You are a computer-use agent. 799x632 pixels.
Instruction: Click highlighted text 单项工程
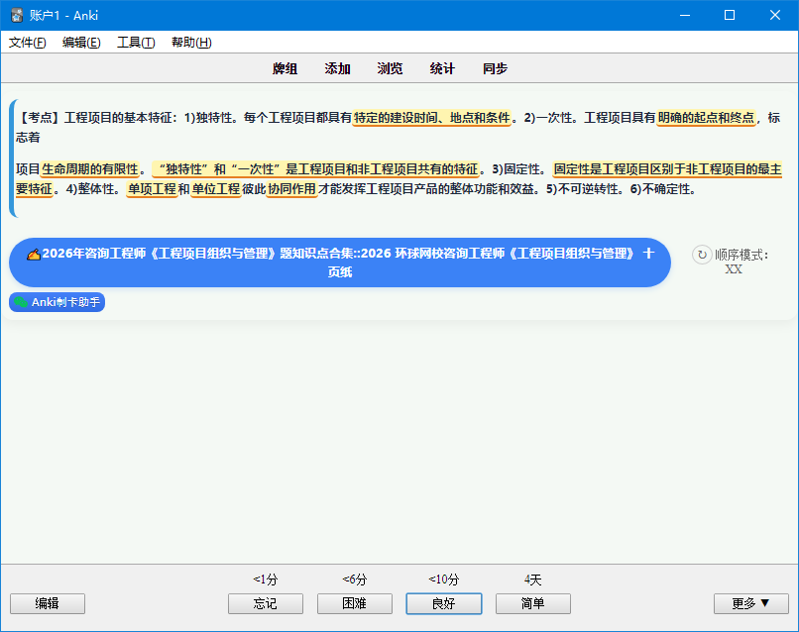coord(152,189)
